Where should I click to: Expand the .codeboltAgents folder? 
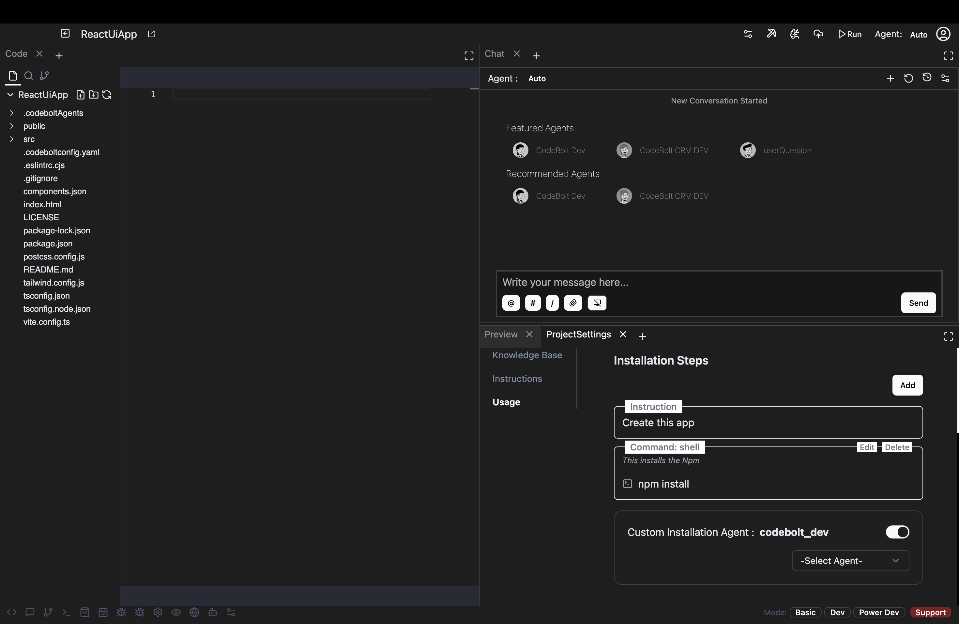pos(12,113)
